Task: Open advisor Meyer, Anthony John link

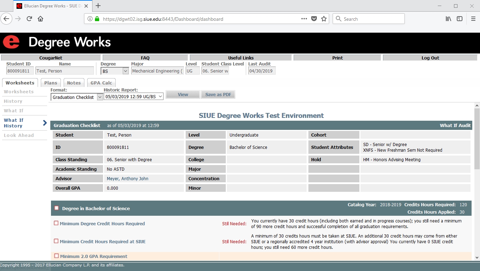Action: tap(127, 179)
